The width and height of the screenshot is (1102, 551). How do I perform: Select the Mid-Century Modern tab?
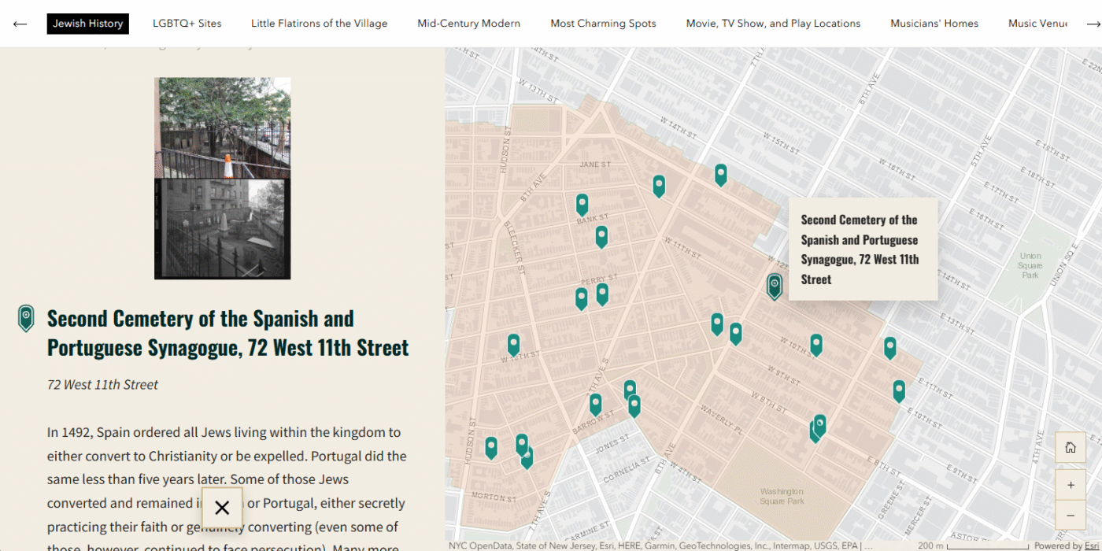point(468,24)
